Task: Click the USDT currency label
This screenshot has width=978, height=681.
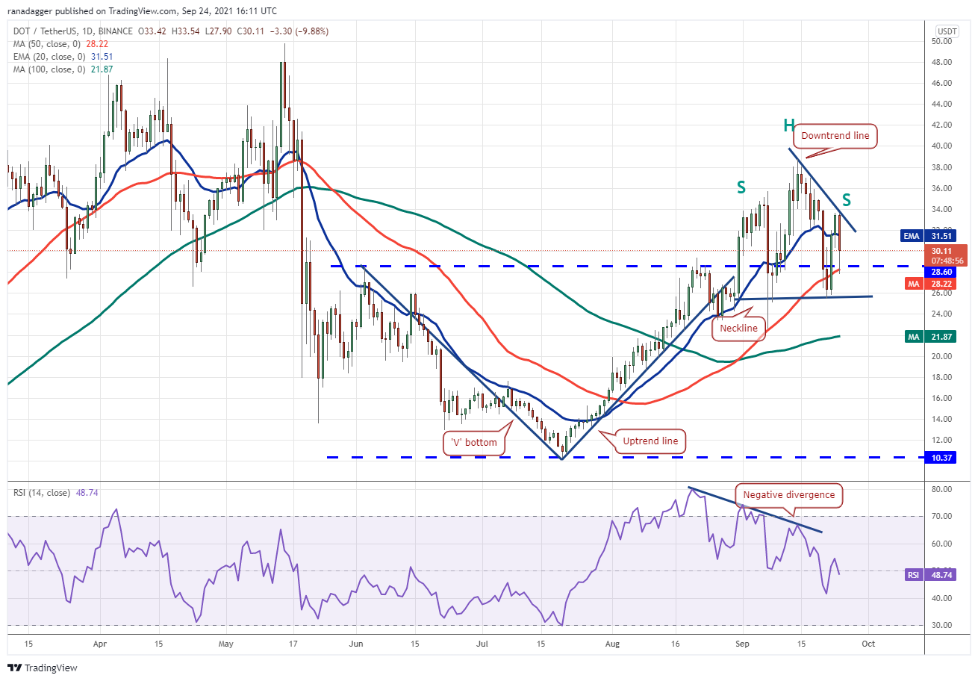Action: pyautogui.click(x=947, y=31)
